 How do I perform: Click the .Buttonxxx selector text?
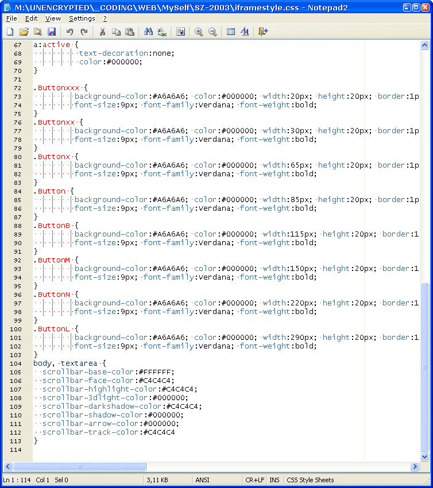point(56,88)
